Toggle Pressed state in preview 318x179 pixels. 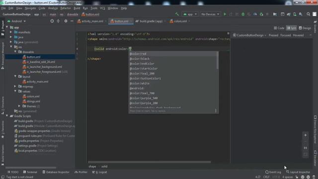pos(273,35)
